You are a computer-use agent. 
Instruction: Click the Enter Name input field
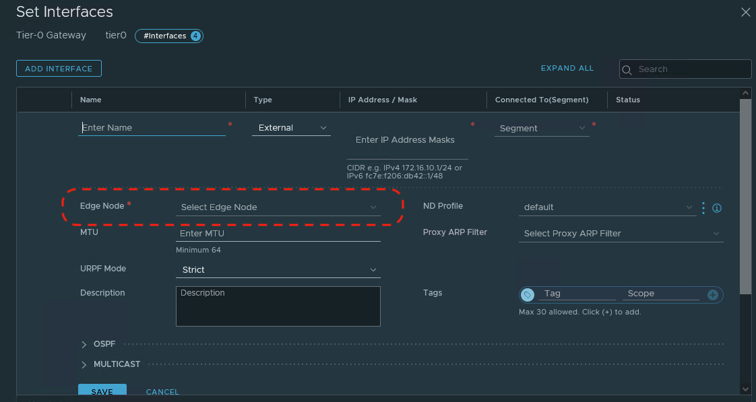tap(152, 128)
